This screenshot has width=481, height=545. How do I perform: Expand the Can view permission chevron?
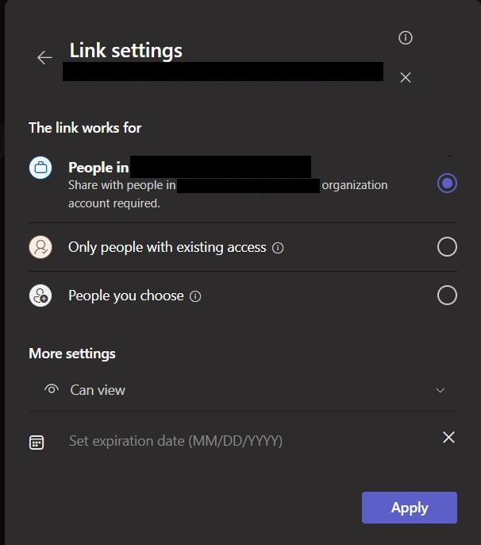[440, 390]
